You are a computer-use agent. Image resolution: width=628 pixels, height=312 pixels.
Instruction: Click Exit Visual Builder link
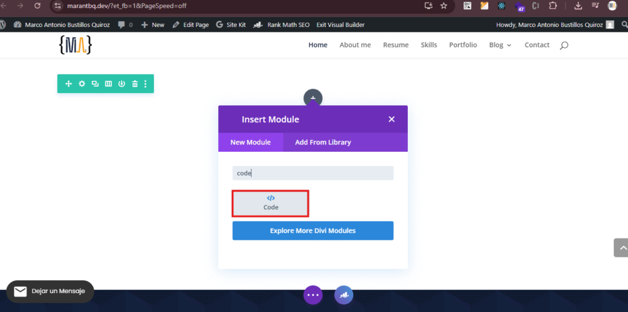340,25
